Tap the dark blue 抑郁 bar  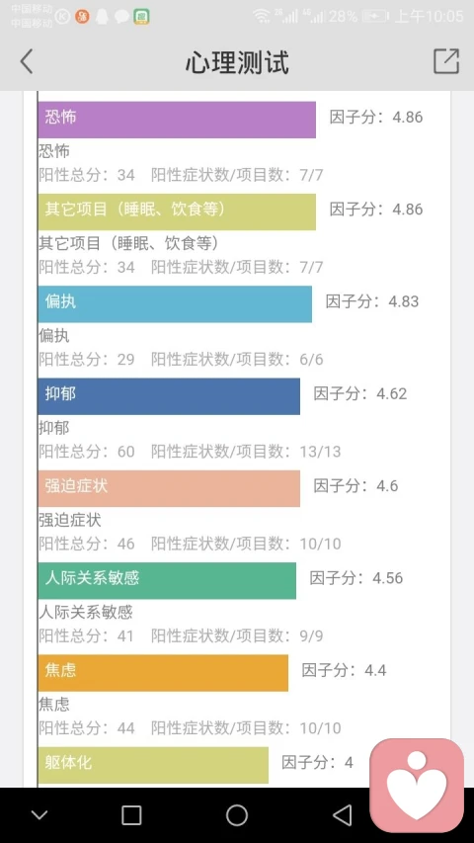tap(169, 396)
